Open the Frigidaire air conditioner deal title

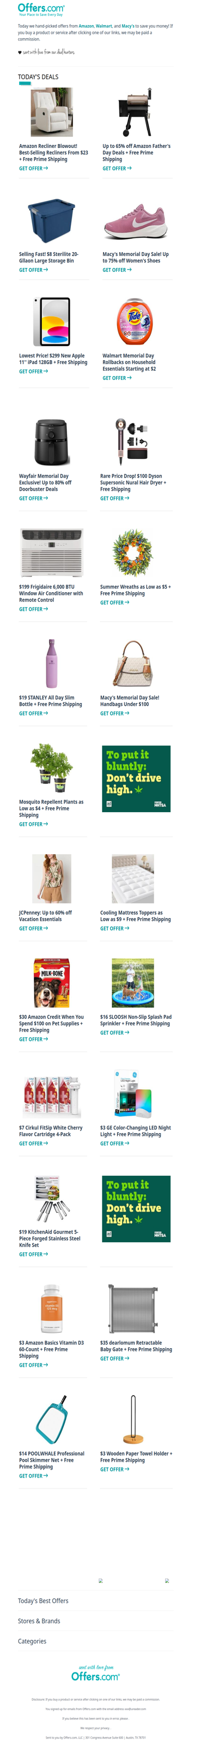(x=51, y=593)
